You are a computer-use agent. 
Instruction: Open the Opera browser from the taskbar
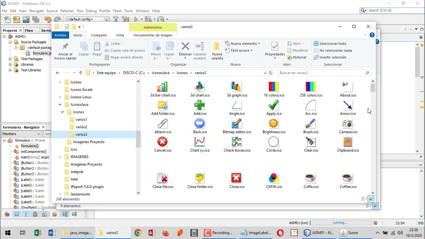coord(280,233)
